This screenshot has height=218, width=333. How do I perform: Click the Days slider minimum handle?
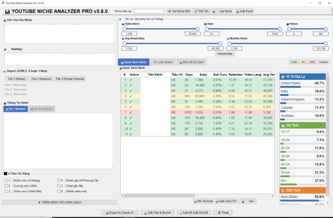[x=207, y=29]
